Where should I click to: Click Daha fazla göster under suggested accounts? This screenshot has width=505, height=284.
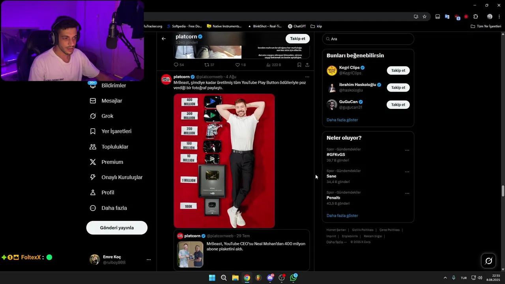pos(342,120)
